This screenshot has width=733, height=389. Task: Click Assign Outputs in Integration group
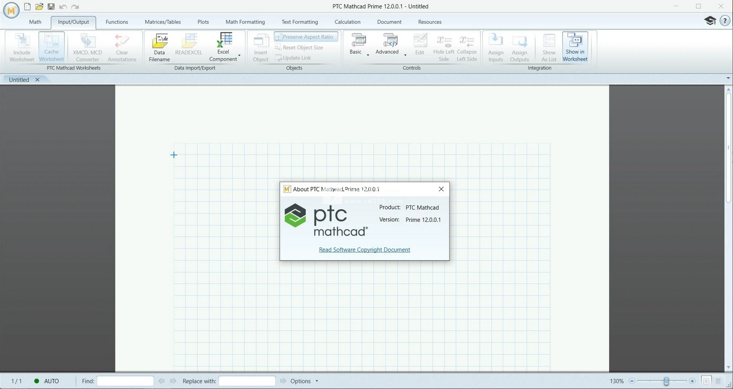pyautogui.click(x=519, y=47)
